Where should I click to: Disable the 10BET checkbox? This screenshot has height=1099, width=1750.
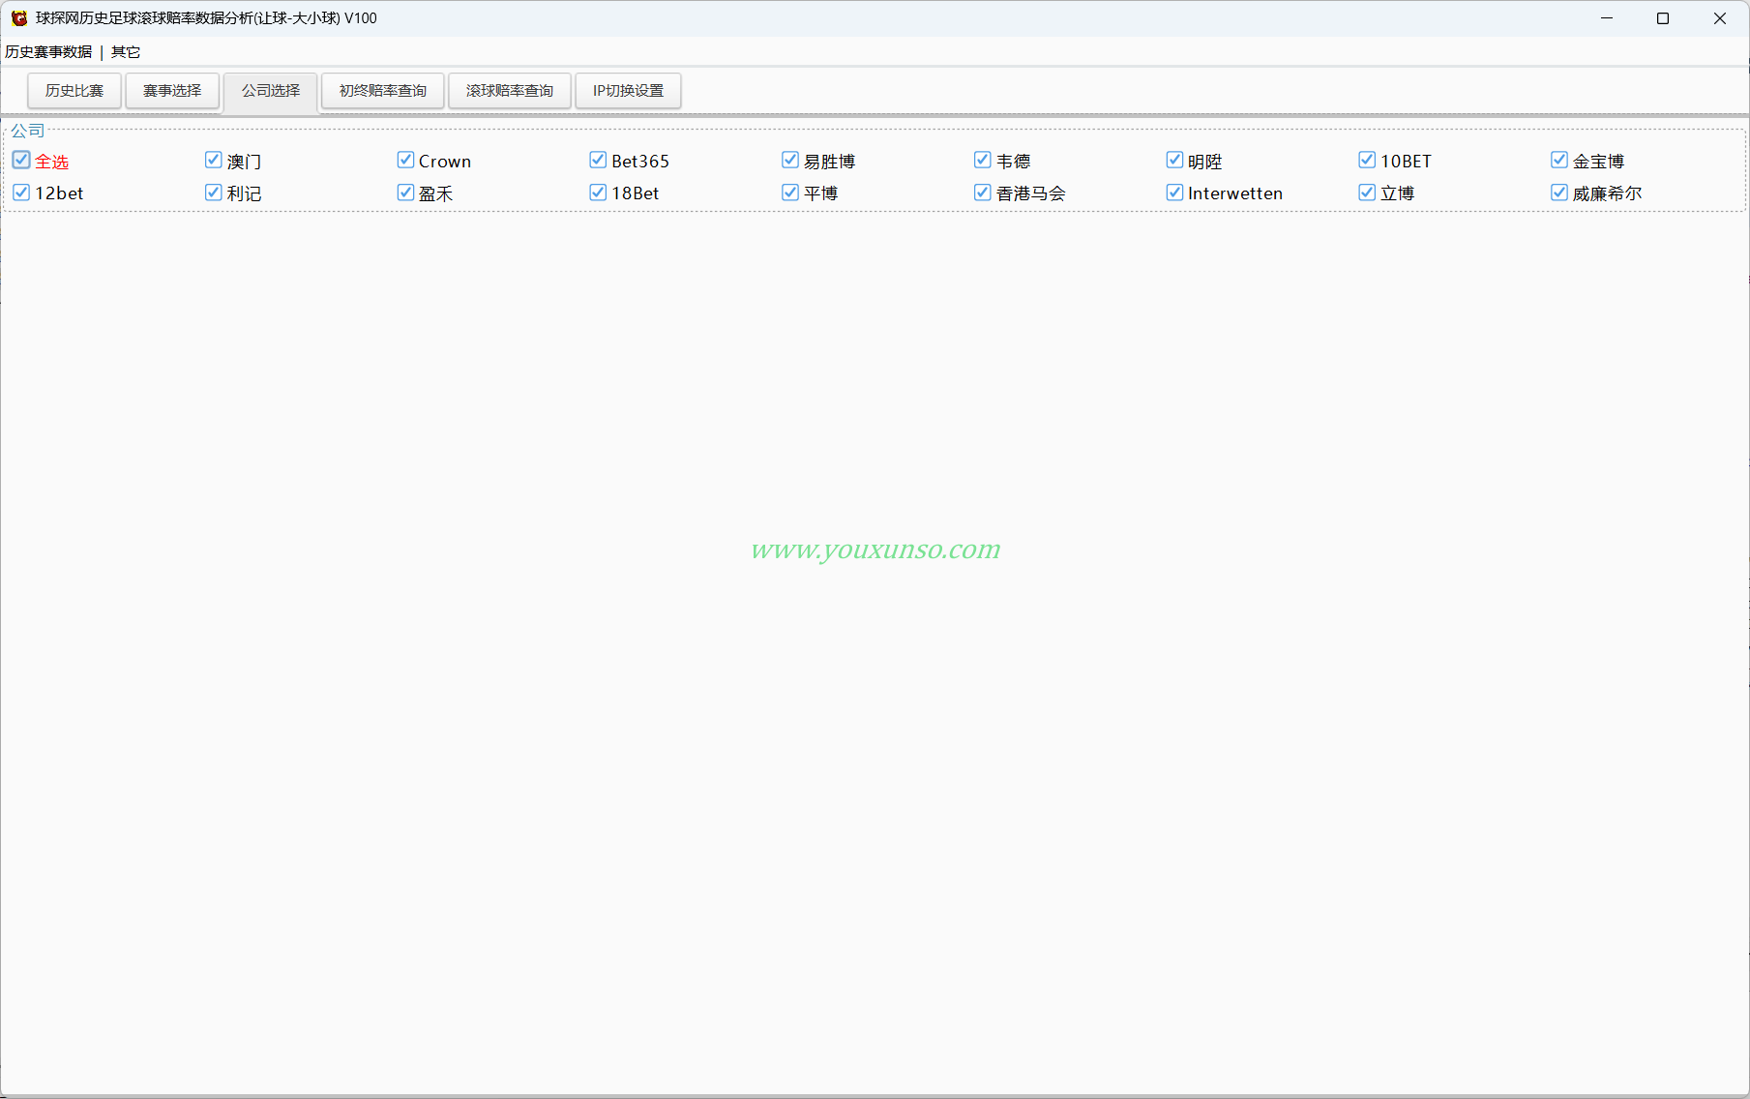[x=1367, y=161]
